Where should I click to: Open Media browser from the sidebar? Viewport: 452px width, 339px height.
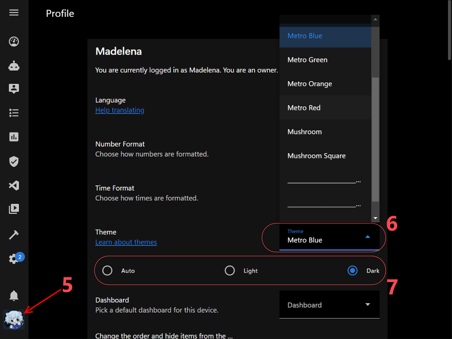[x=14, y=209]
